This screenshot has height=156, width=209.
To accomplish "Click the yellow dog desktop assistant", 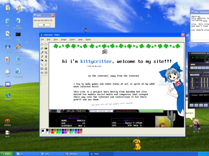I will pos(137,144).
